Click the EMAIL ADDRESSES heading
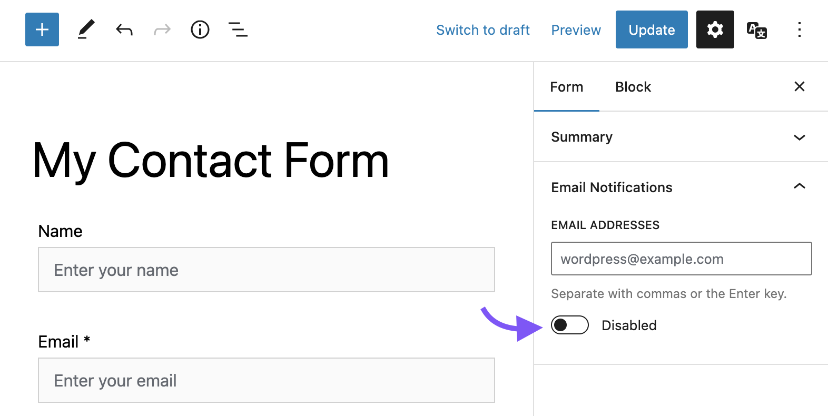 point(605,225)
